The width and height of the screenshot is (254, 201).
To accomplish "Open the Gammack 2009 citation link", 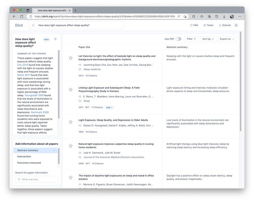I will pos(40,112).
